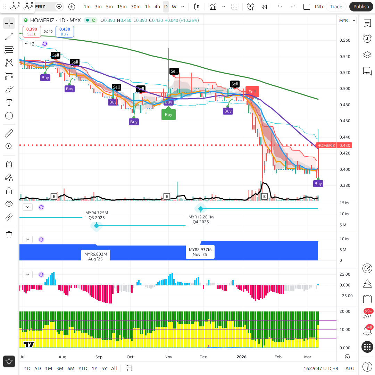The image size is (375, 375).
Task: Open the calendar panel in right sidebar
Action: click(x=367, y=299)
